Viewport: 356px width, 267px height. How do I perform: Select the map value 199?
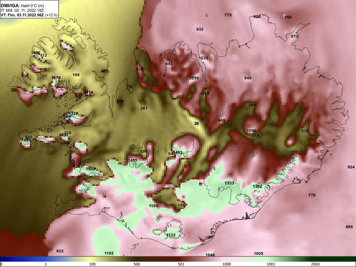coord(143,151)
